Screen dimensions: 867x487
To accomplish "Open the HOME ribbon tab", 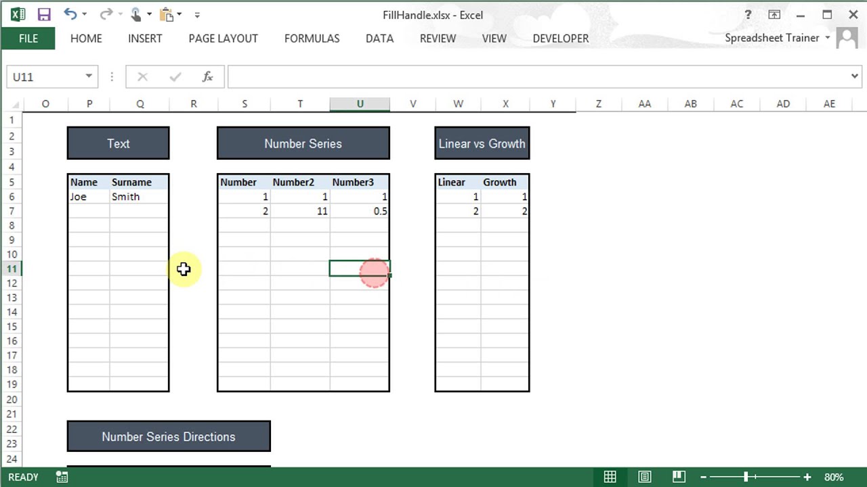I will click(x=86, y=39).
